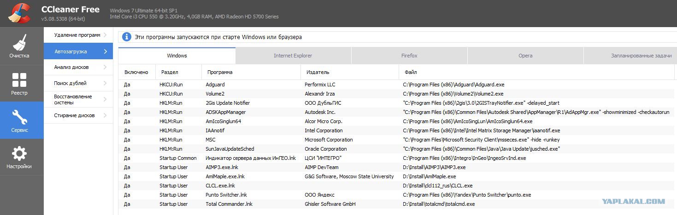Image resolution: width=677 pixels, height=215 pixels.
Task: Click publisher ООО ДубльГИС cell
Action: point(323,103)
